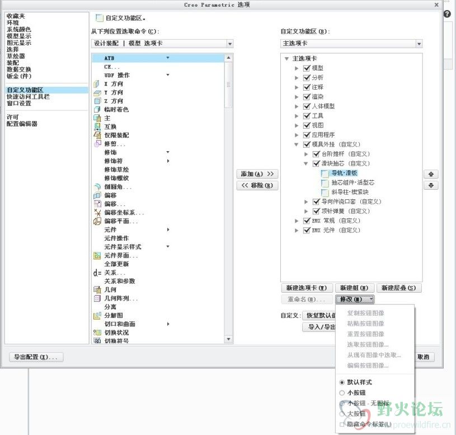The width and height of the screenshot is (456, 435).
Task: Move selected item down with arrow button
Action: (x=431, y=185)
